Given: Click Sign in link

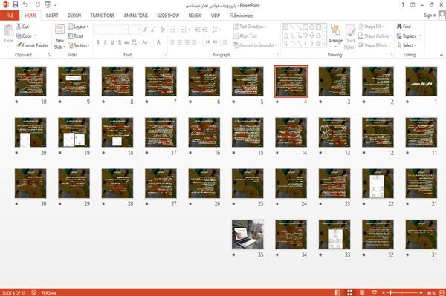Looking at the screenshot, I should click(430, 16).
